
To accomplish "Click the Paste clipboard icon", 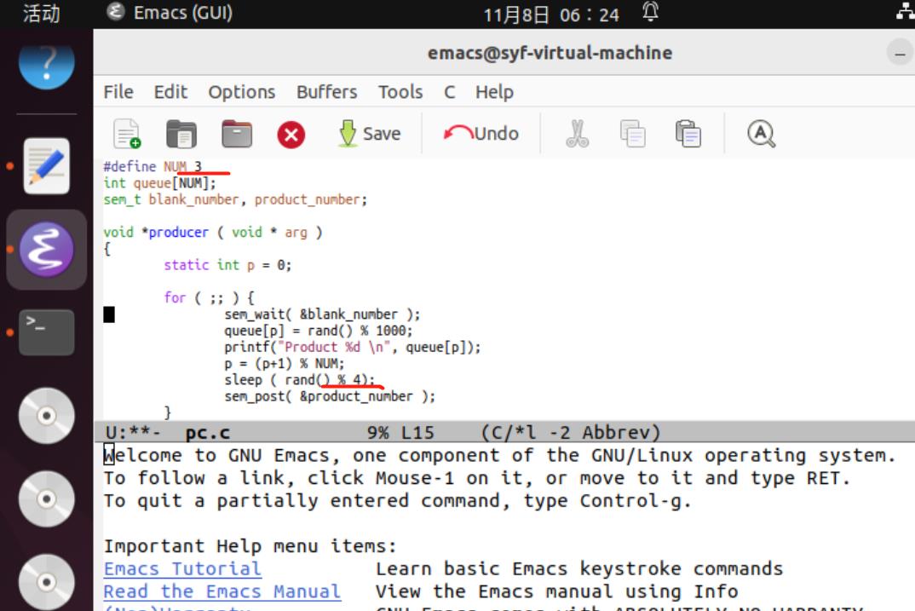I will 688,134.
